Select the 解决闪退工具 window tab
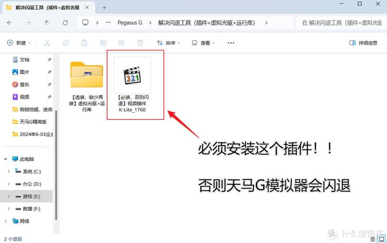The width and height of the screenshot is (387, 243). click(49, 8)
